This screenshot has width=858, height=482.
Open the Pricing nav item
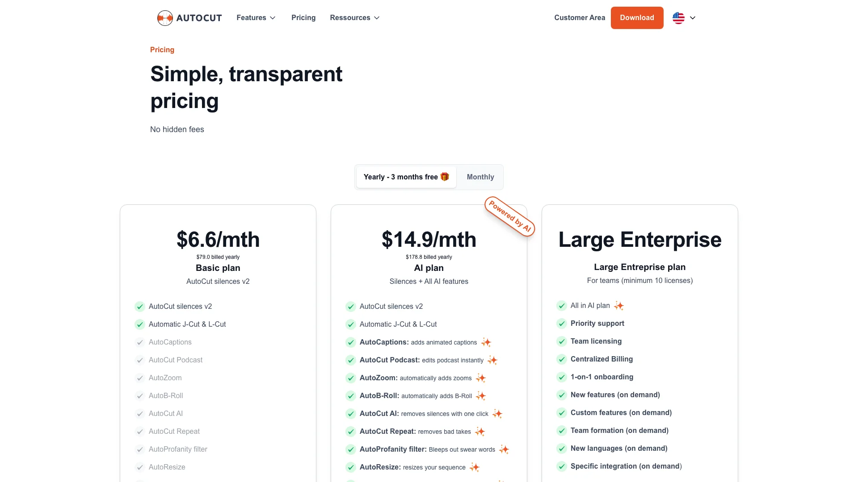click(x=303, y=18)
